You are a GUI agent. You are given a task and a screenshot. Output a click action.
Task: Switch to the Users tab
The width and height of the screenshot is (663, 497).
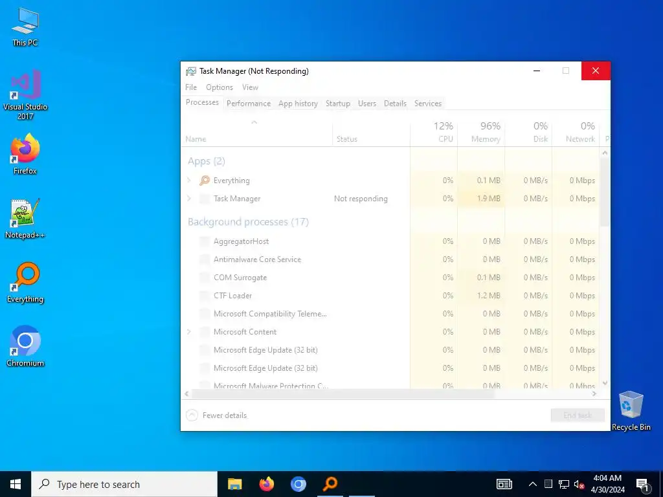point(367,104)
